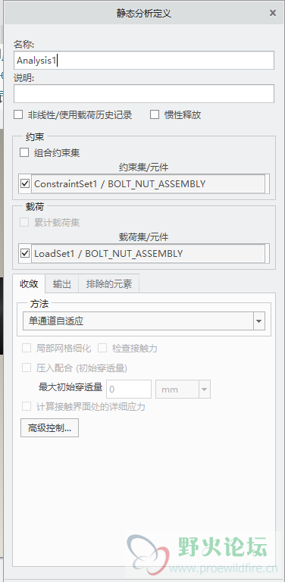
Task: Open the mm units dropdown
Action: tap(183, 390)
